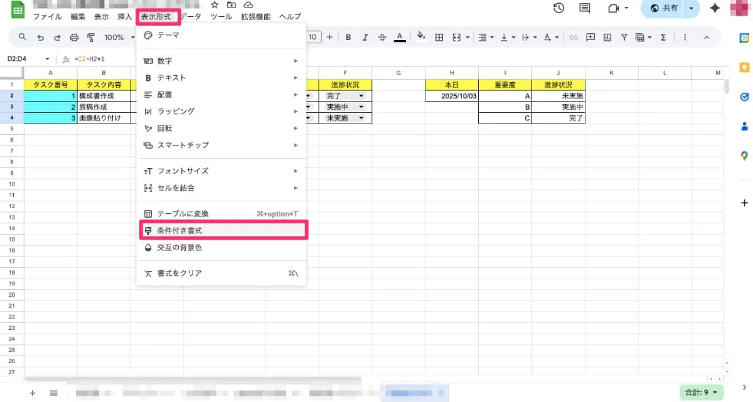
Task: Select the paint format tool
Action: pyautogui.click(x=92, y=37)
